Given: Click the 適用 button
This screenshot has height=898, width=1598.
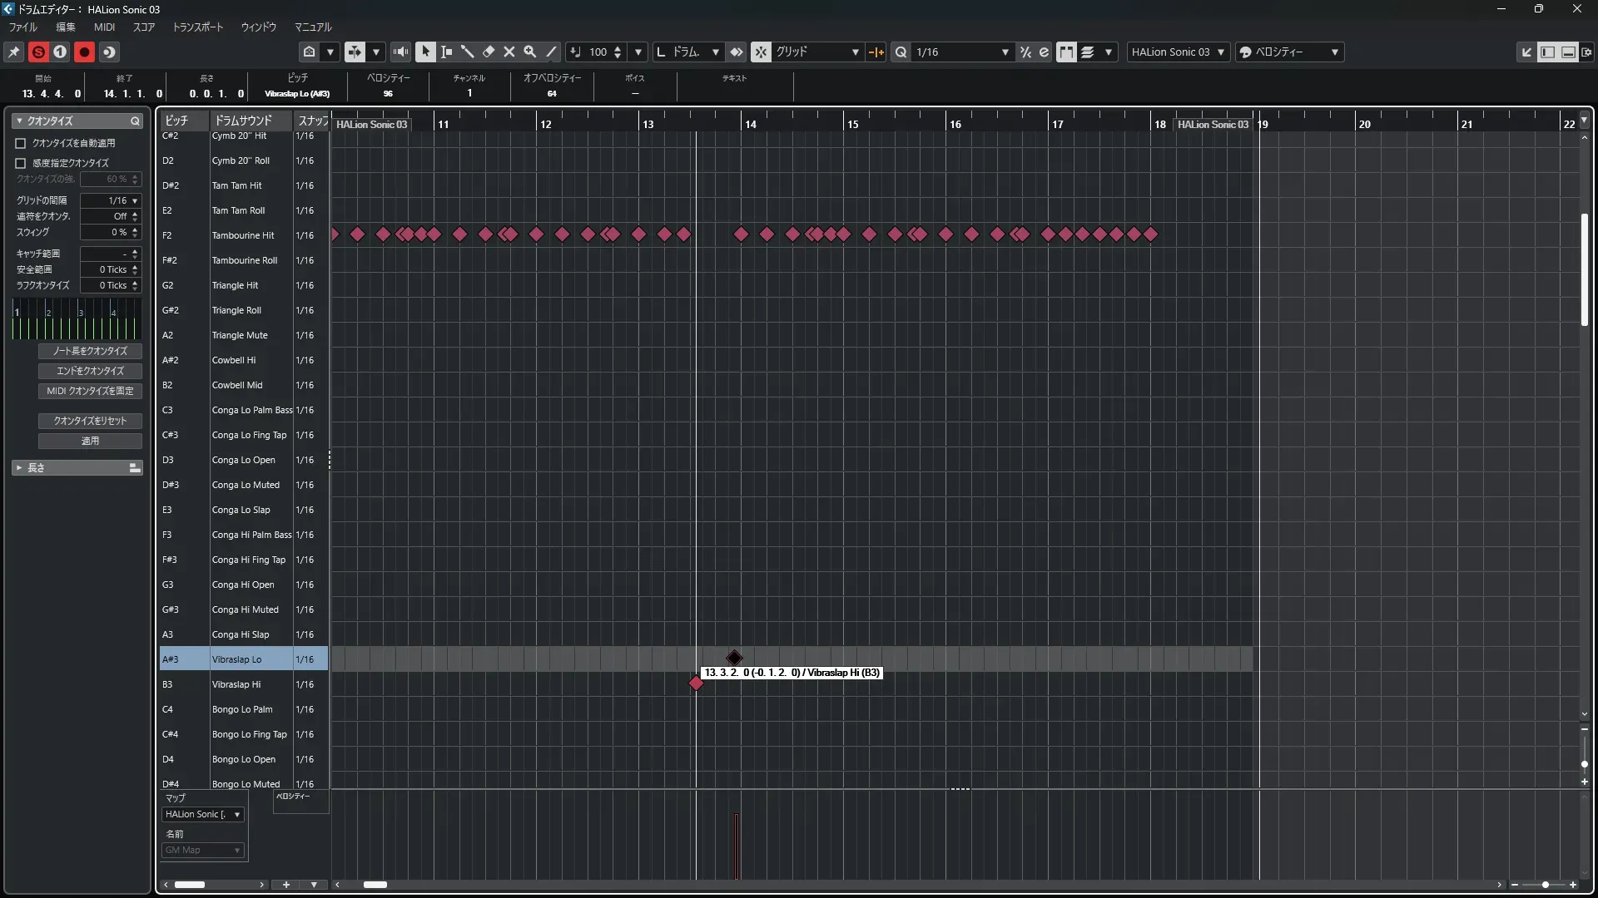Looking at the screenshot, I should tap(90, 441).
